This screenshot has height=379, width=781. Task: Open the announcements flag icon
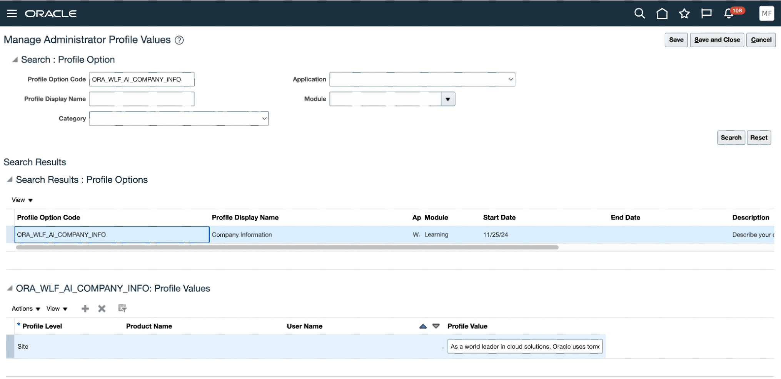[x=706, y=13]
